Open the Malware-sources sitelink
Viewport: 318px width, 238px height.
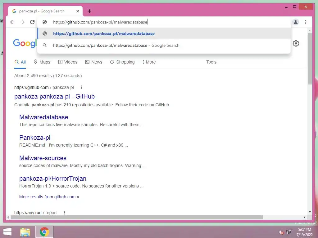click(43, 158)
